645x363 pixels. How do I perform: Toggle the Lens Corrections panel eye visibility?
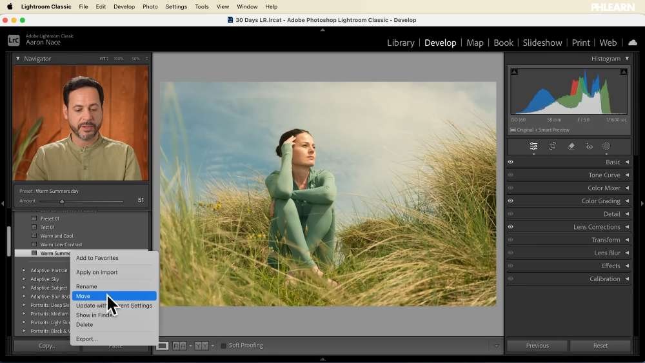[x=510, y=227]
